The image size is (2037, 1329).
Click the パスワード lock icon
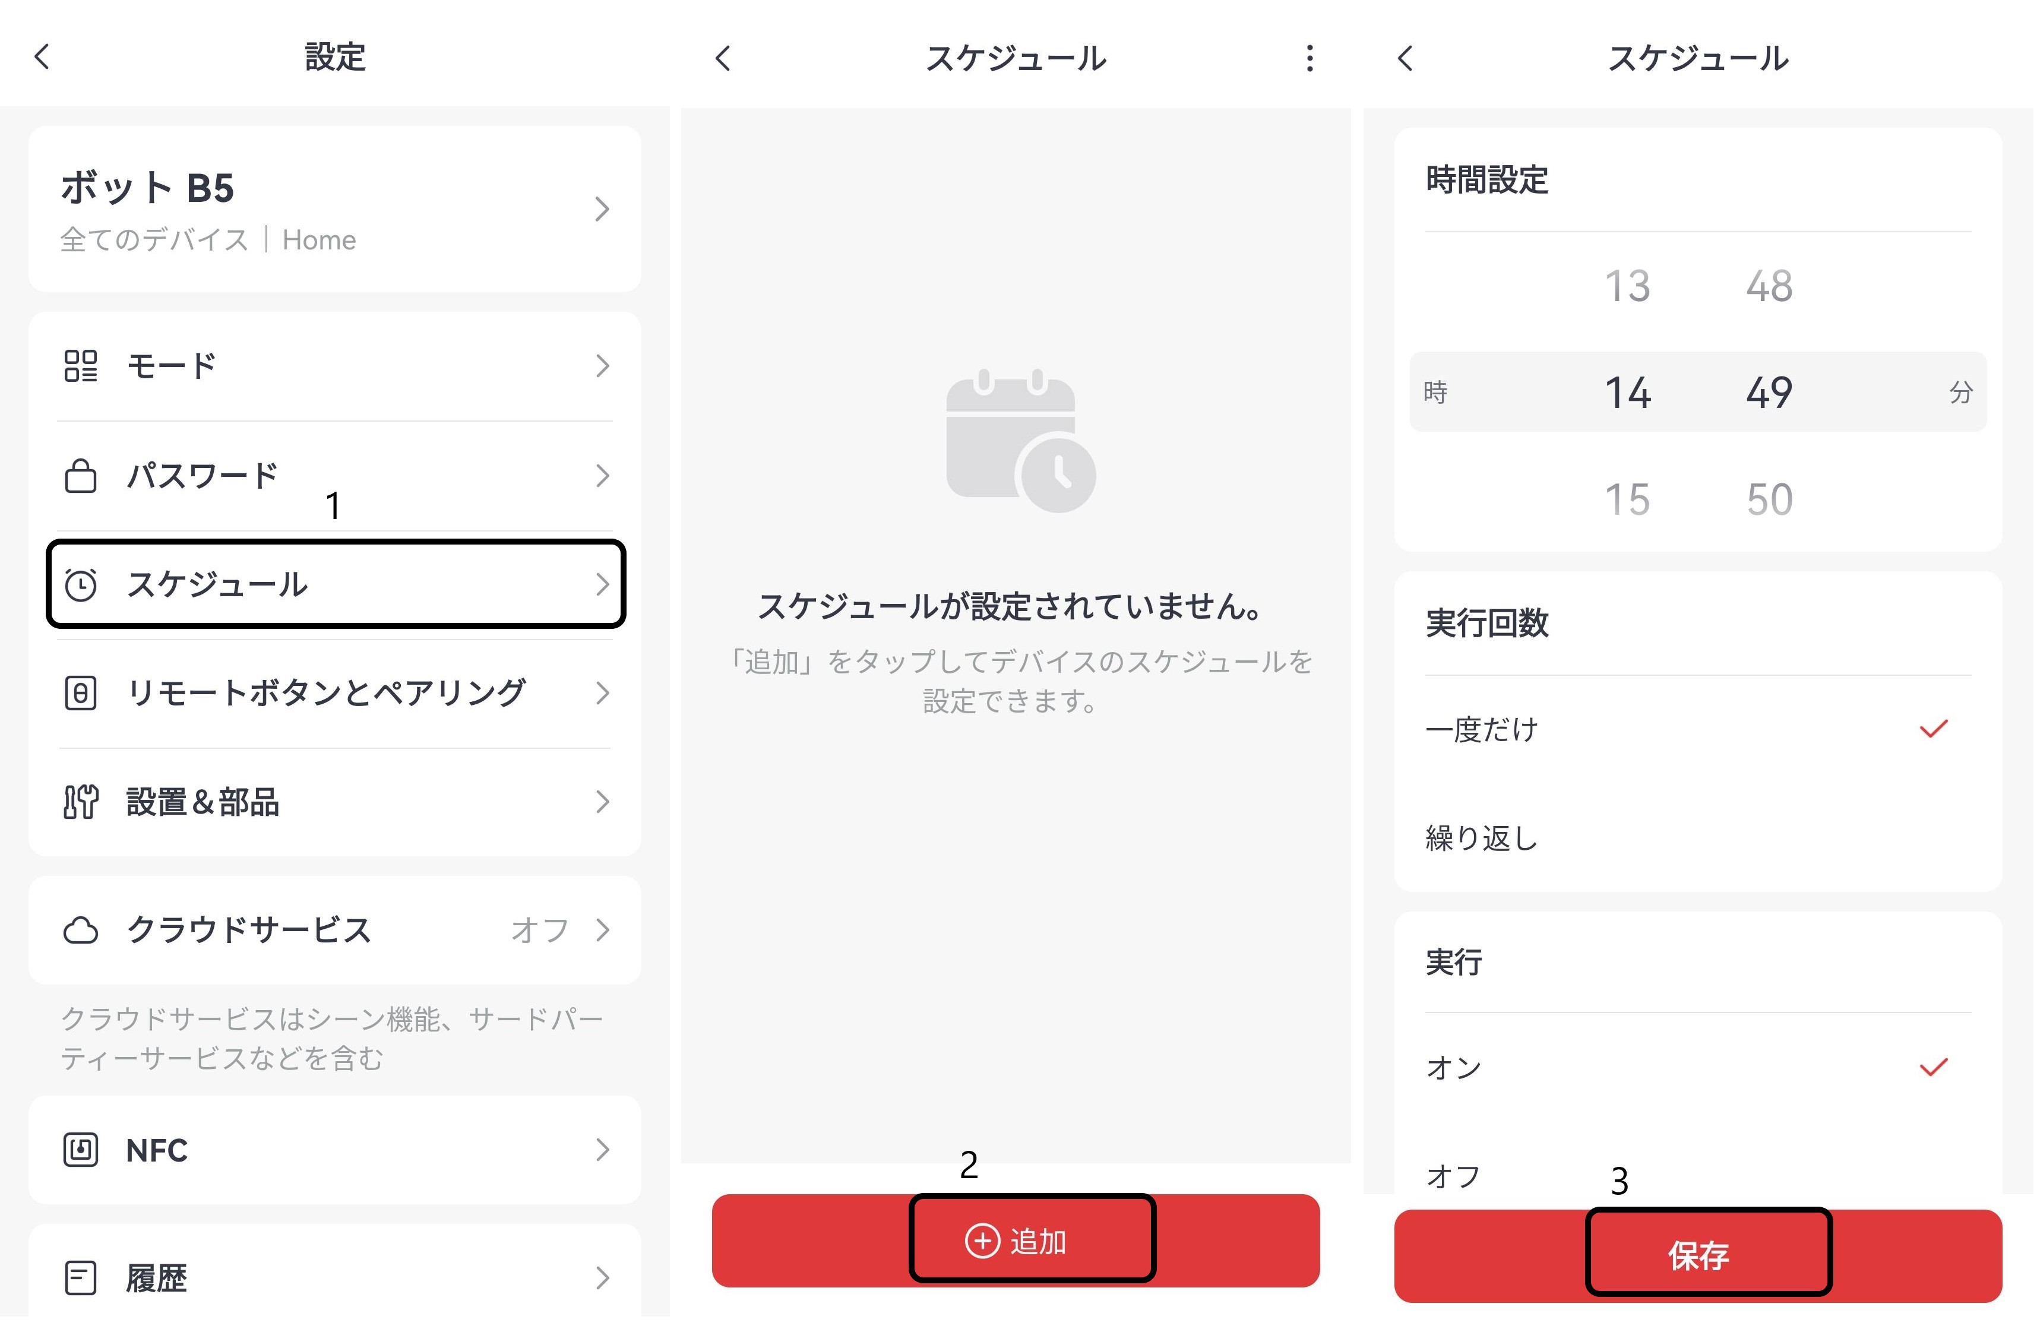pyautogui.click(x=81, y=476)
